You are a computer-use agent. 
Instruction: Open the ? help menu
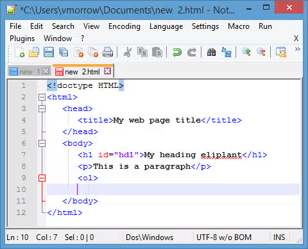(82, 39)
